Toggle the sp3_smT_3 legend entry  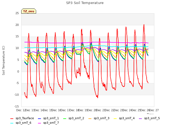coord(99,118)
